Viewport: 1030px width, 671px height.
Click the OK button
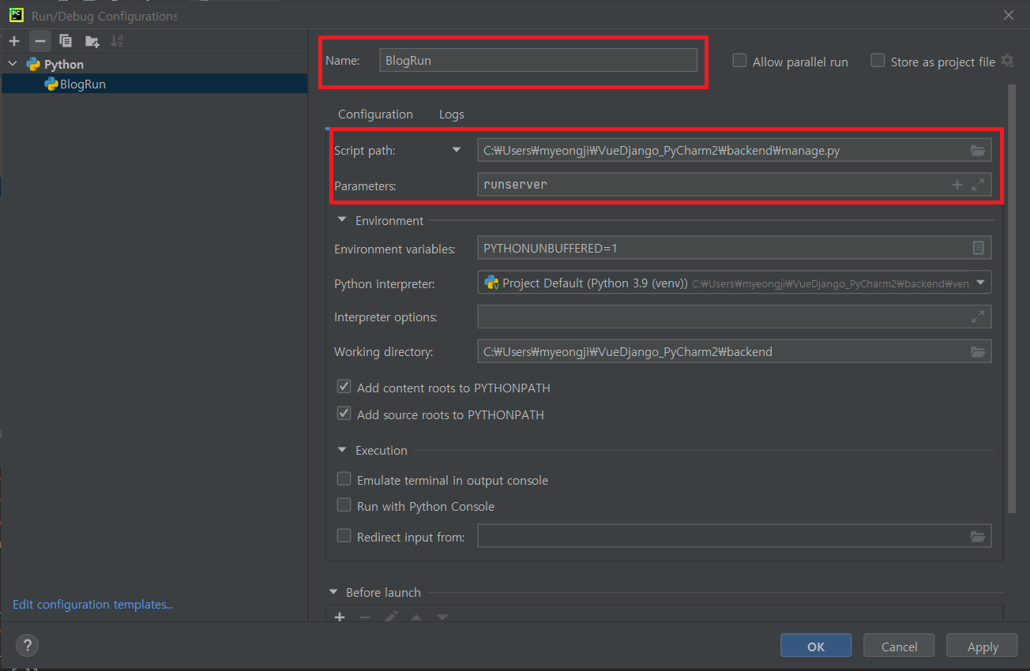(816, 646)
